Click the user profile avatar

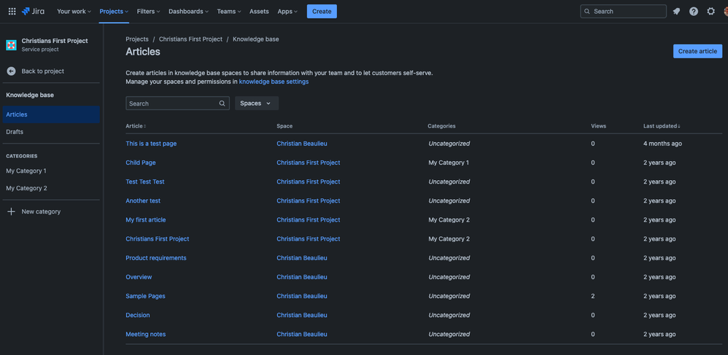coord(725,11)
